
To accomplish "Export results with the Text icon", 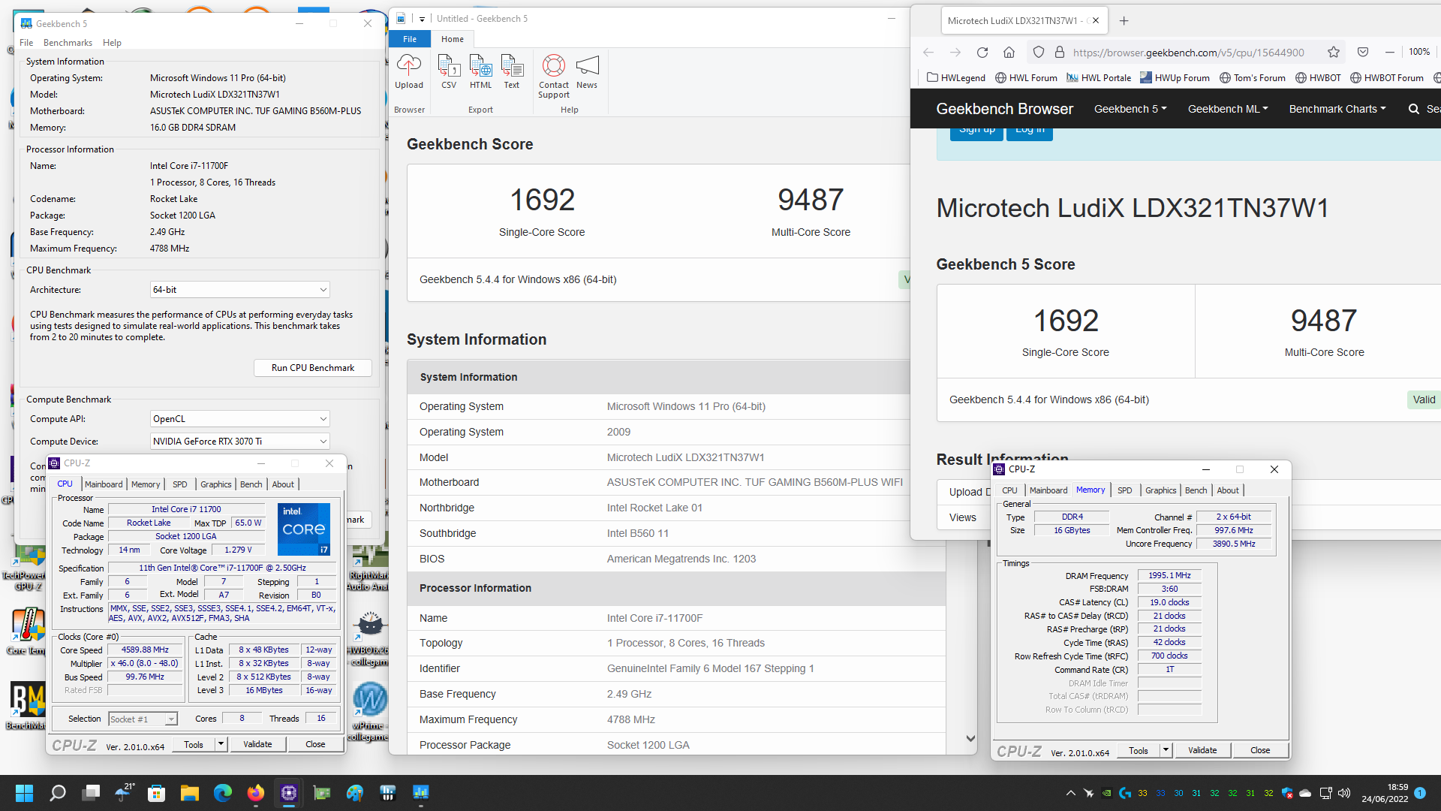I will pos(512,72).
